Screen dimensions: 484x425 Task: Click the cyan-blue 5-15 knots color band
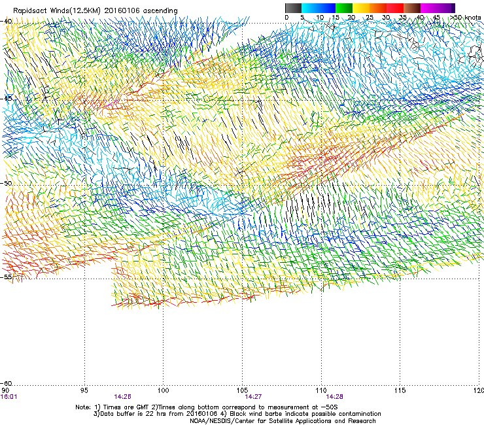319,8
